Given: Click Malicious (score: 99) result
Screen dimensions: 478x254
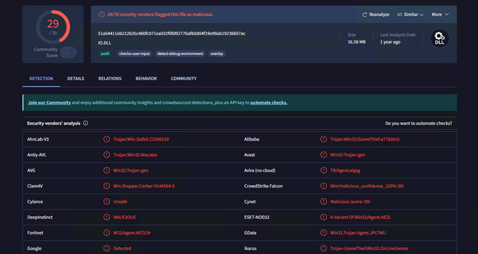Looking at the screenshot, I should [x=350, y=202].
